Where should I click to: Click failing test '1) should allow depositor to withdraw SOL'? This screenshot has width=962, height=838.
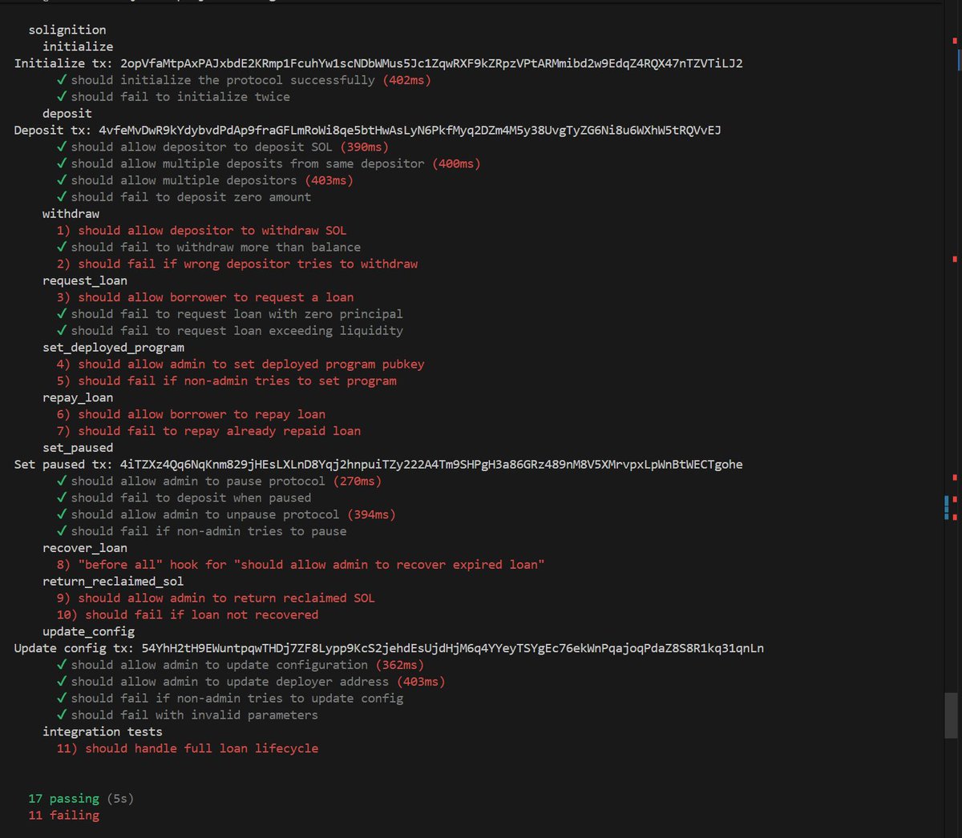pyautogui.click(x=201, y=231)
